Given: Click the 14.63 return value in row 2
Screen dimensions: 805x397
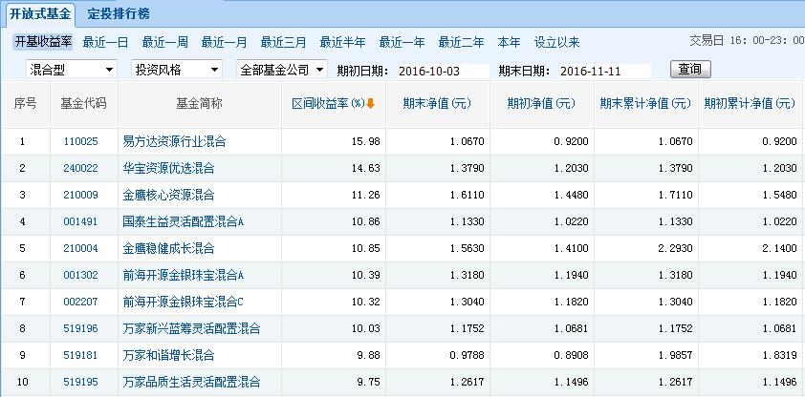Looking at the screenshot, I should 367,169.
